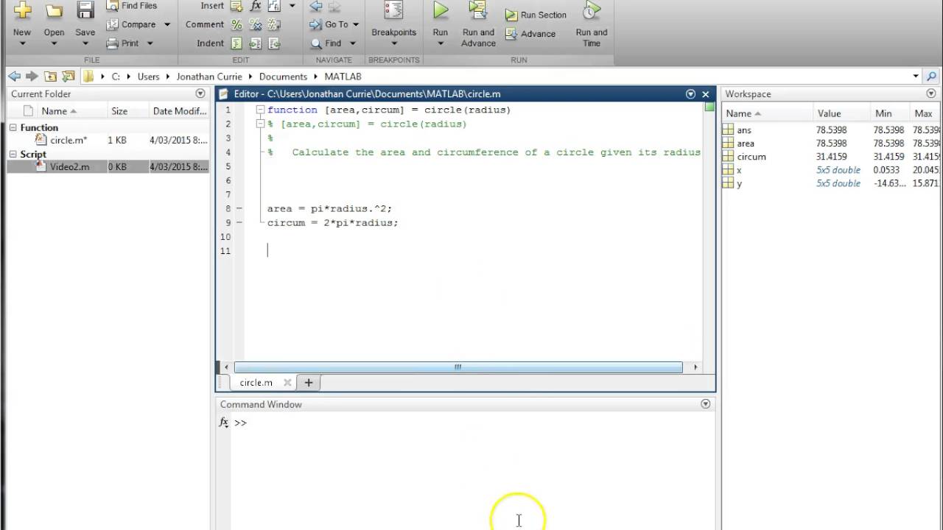
Task: Open the New dropdown arrow
Action: pos(22,43)
